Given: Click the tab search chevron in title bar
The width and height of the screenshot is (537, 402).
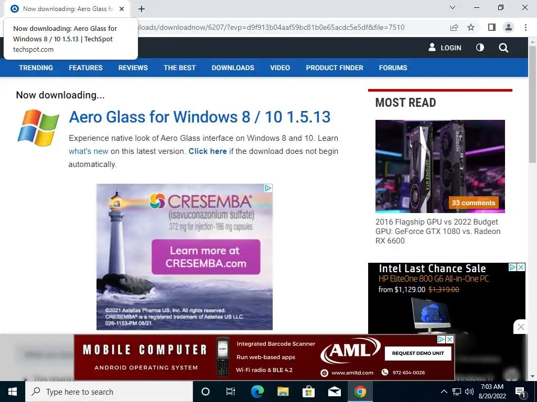Looking at the screenshot, I should point(453,7).
